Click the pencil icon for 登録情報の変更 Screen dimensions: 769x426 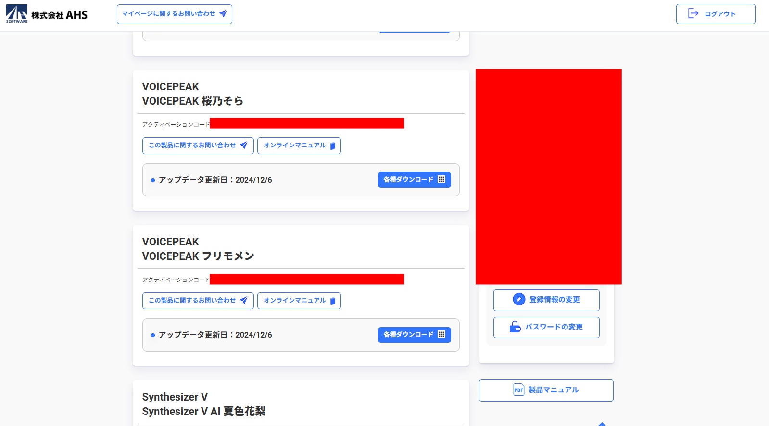[x=519, y=300]
